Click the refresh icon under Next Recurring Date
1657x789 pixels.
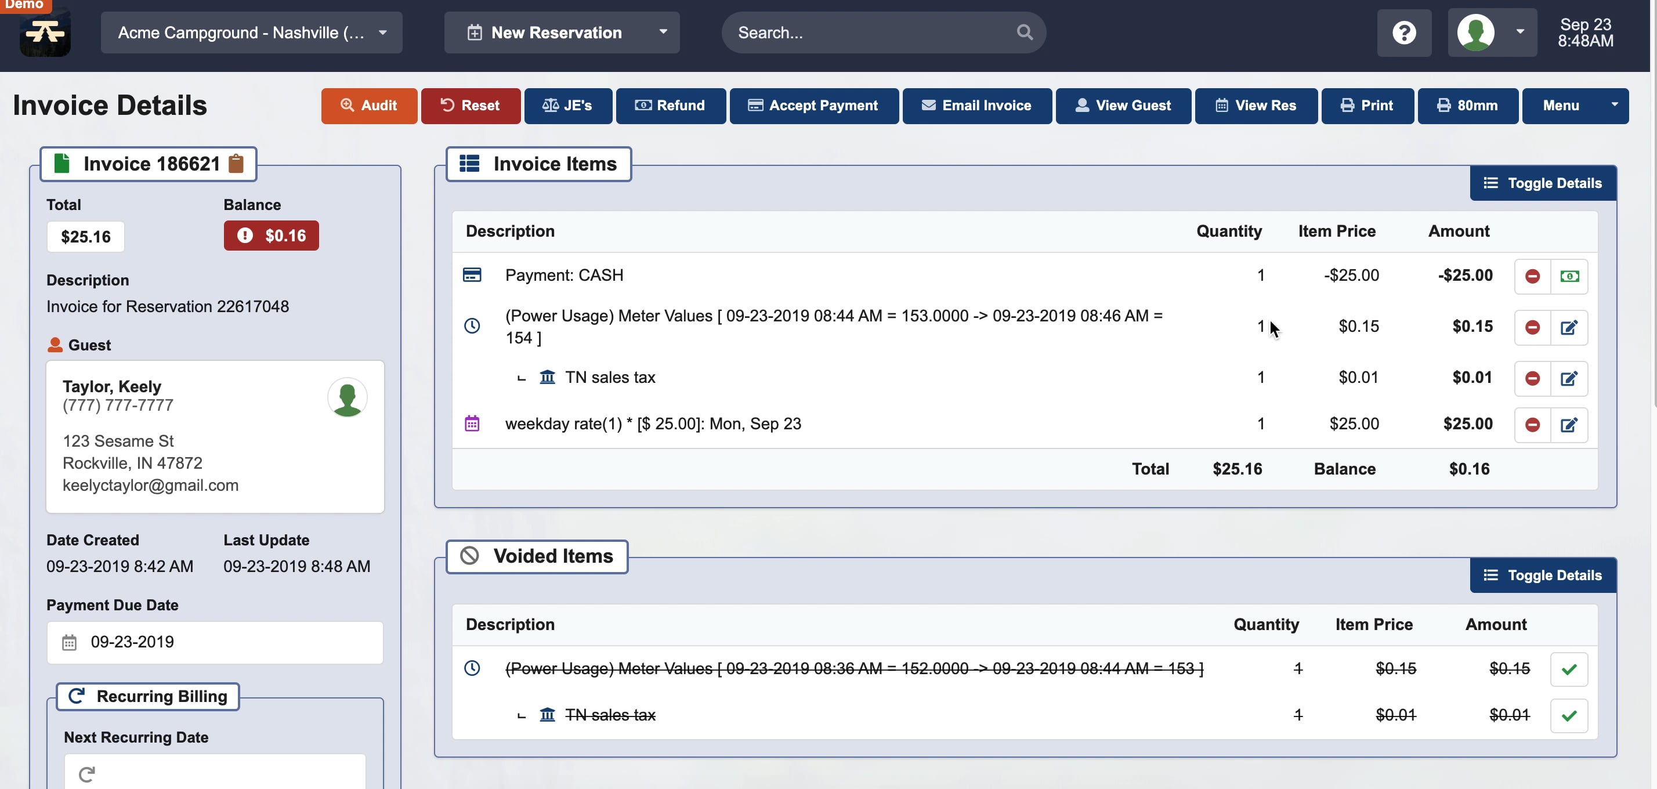coord(88,774)
